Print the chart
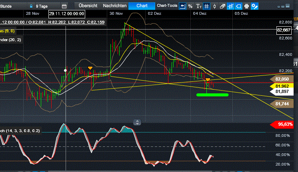The height and width of the screenshot is (172, 298). point(247,6)
